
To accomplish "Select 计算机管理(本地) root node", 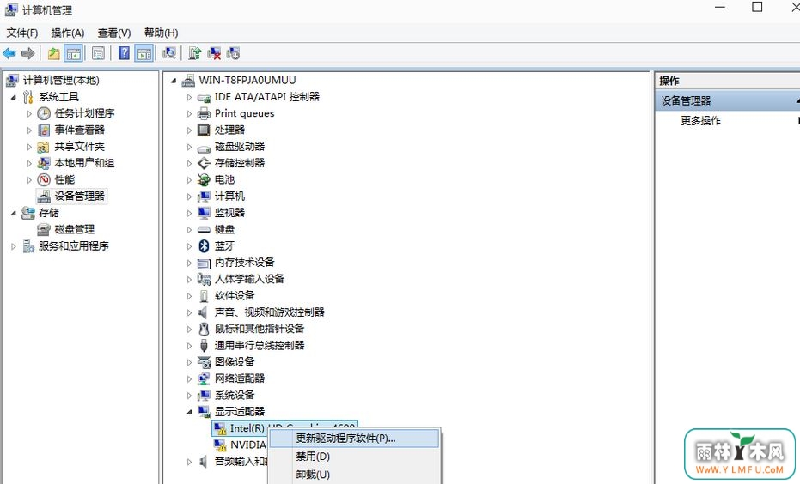I will [61, 80].
